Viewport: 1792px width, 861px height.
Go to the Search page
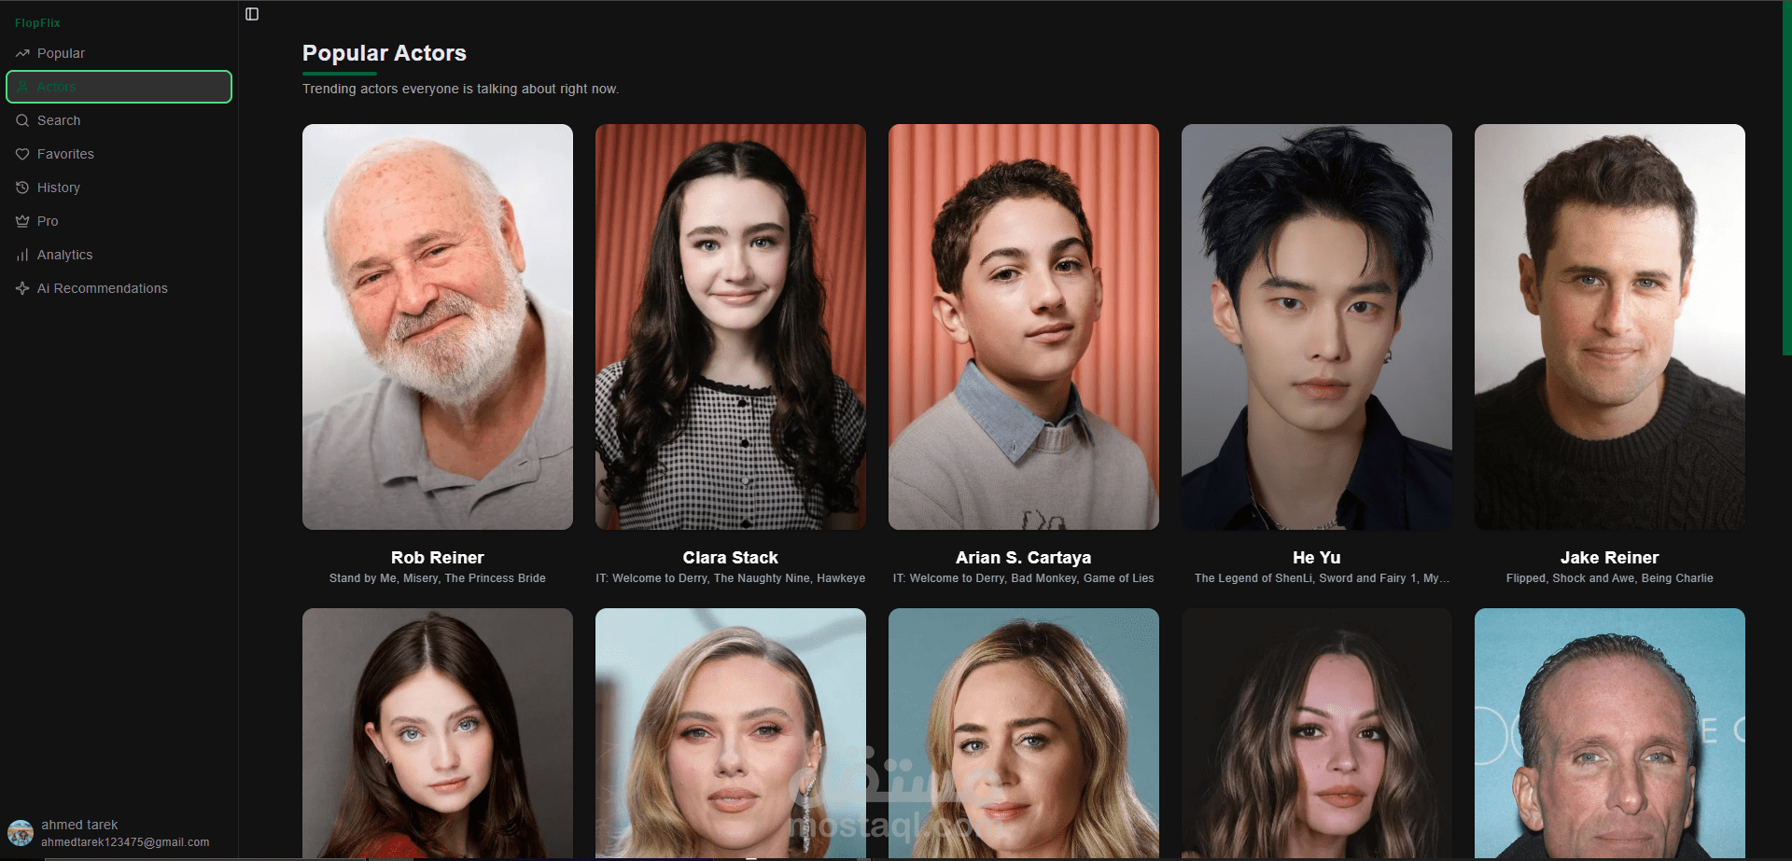(x=119, y=120)
